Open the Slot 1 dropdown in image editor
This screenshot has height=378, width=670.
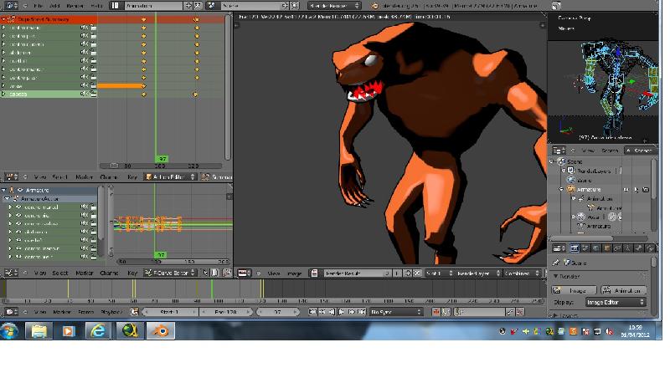(439, 273)
